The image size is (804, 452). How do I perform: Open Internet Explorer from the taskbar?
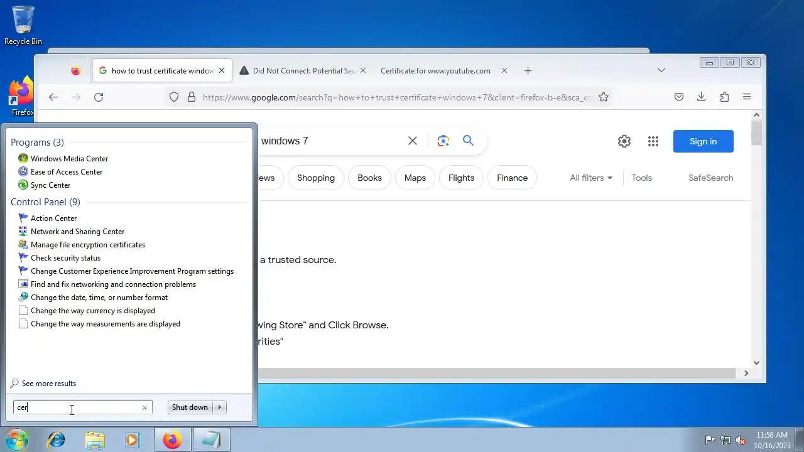pos(57,440)
